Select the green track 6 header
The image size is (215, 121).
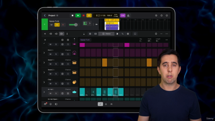coord(45,24)
